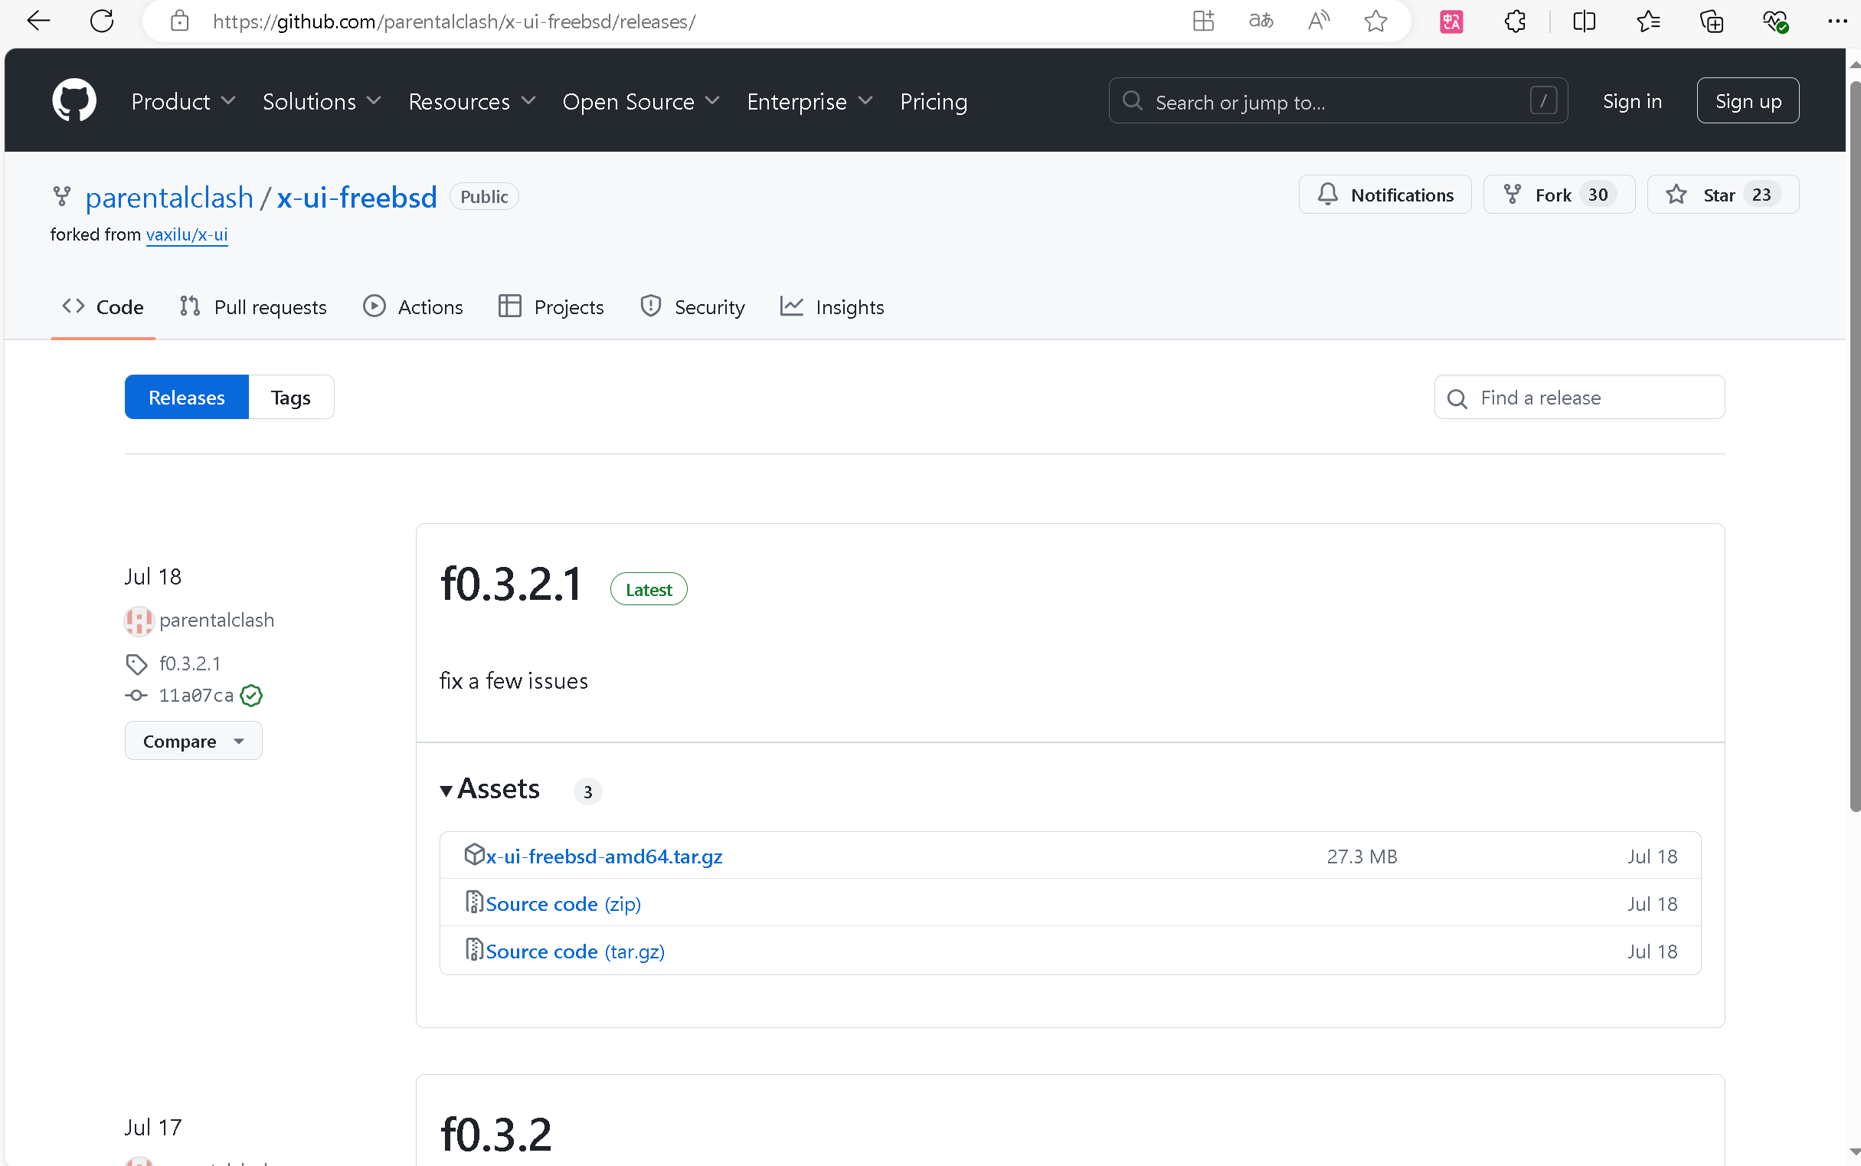Reload the page with refresh icon
The image size is (1861, 1166).
coord(102,21)
